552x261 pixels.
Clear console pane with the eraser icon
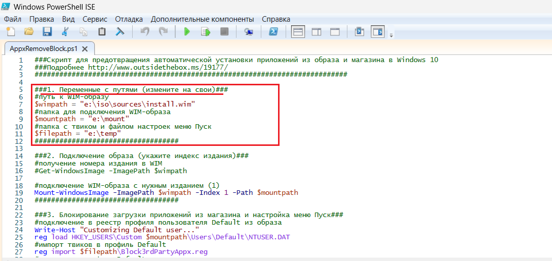click(x=121, y=32)
